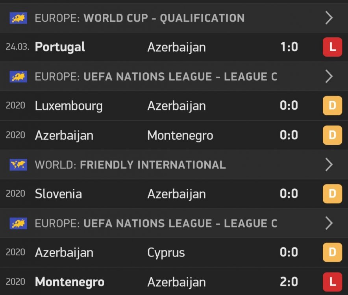The image size is (348, 295).
Task: Open the last UEFA Nations League C chevron
Action: click(329, 223)
